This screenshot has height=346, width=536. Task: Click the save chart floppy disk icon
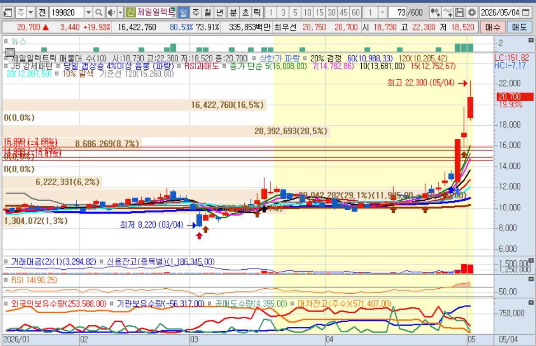[x=460, y=12]
